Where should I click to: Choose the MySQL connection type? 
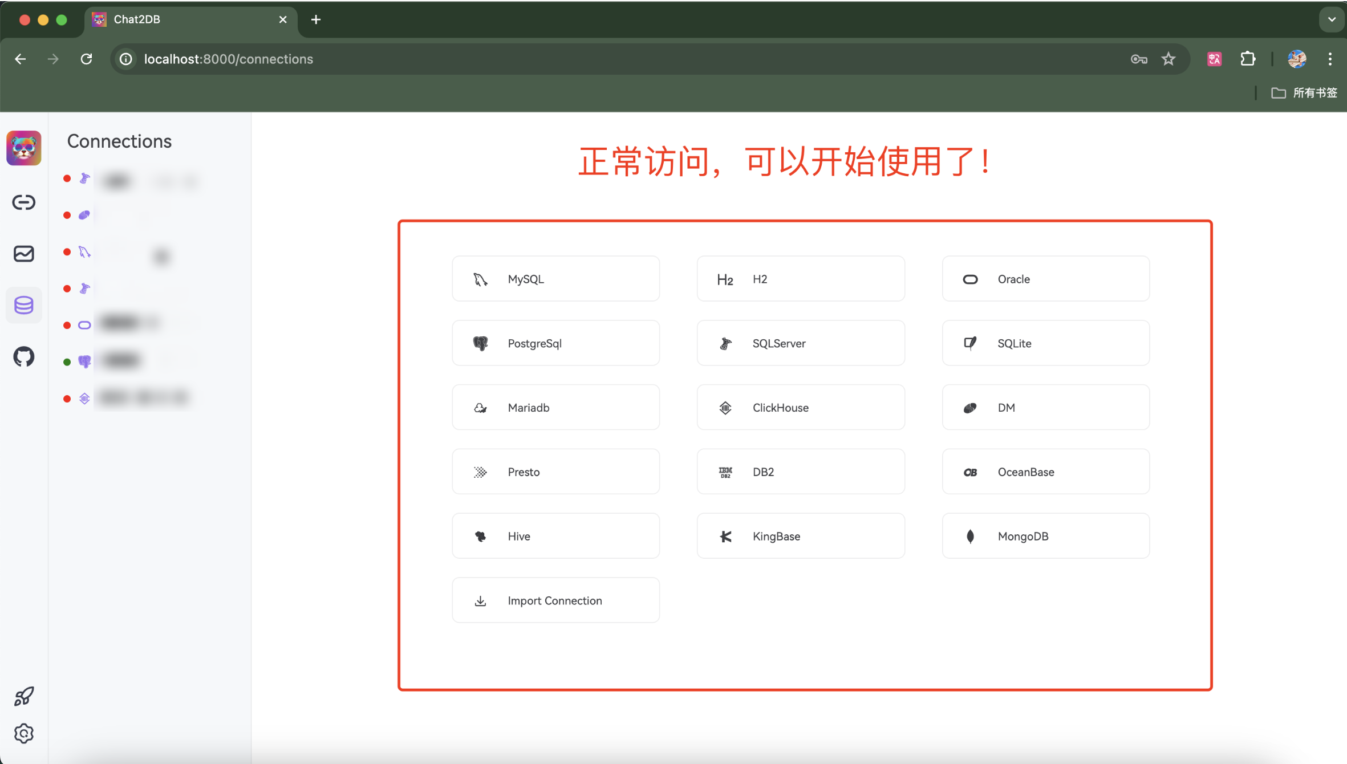[555, 279]
